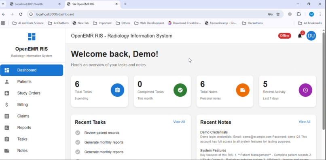Open the Chrome profile M avatar
The image size is (326, 160).
click(x=311, y=14)
